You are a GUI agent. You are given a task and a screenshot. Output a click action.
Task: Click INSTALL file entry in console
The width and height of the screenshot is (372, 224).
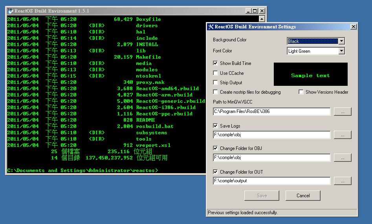click(x=147, y=44)
